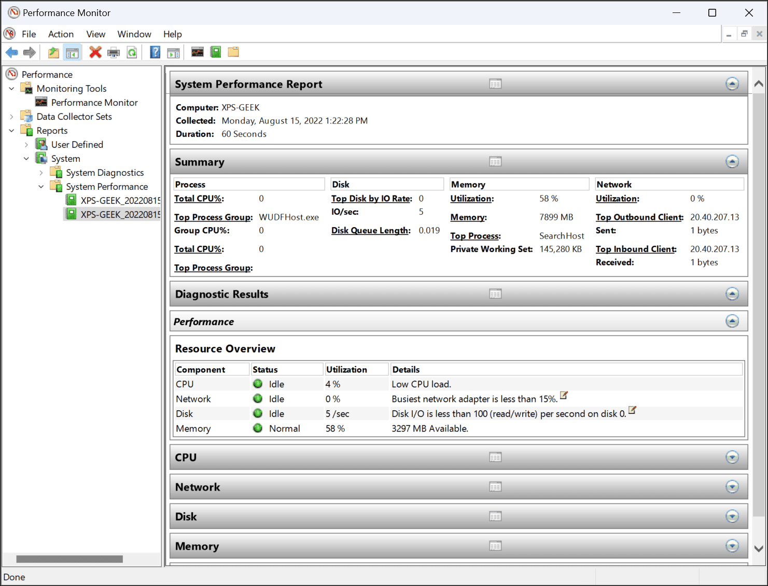768x586 pixels.
Task: Expand the CPU section in report
Action: [x=732, y=457]
